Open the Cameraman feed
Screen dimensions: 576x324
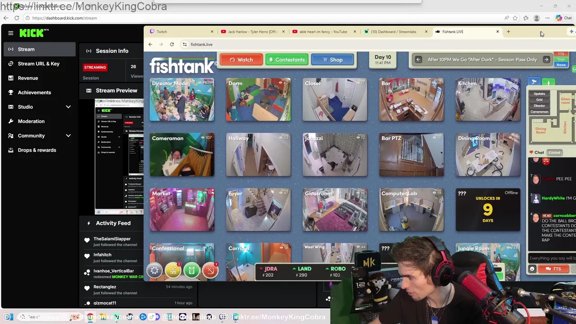[182, 155]
